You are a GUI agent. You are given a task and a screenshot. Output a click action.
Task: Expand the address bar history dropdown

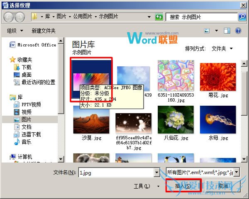[x=149, y=17]
